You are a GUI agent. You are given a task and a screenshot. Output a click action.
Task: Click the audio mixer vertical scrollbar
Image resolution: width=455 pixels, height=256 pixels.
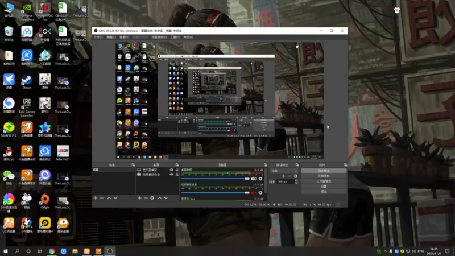click(265, 180)
